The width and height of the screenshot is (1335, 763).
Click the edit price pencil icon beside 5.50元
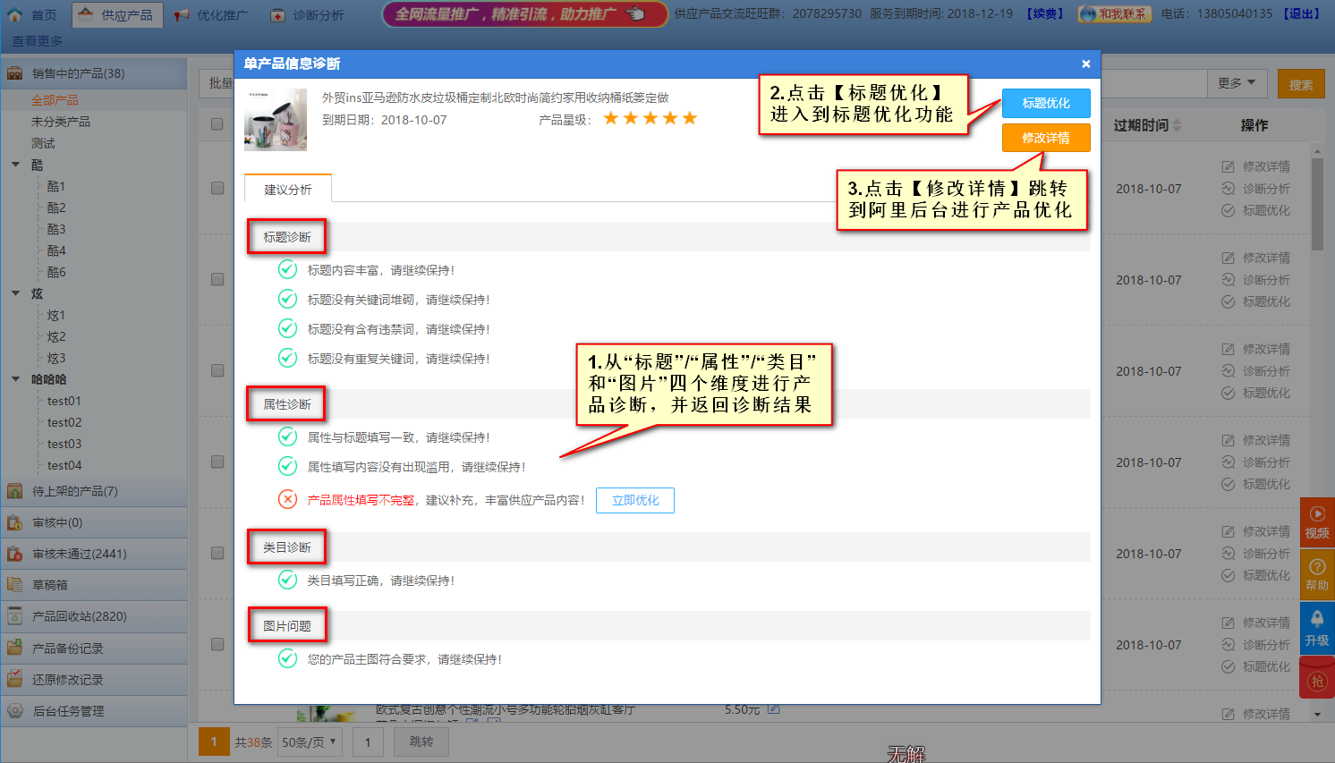774,709
